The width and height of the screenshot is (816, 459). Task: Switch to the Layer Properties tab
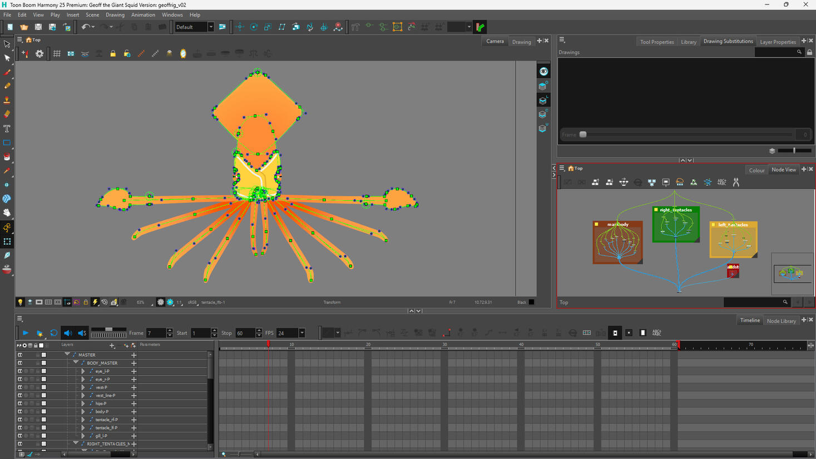click(778, 42)
